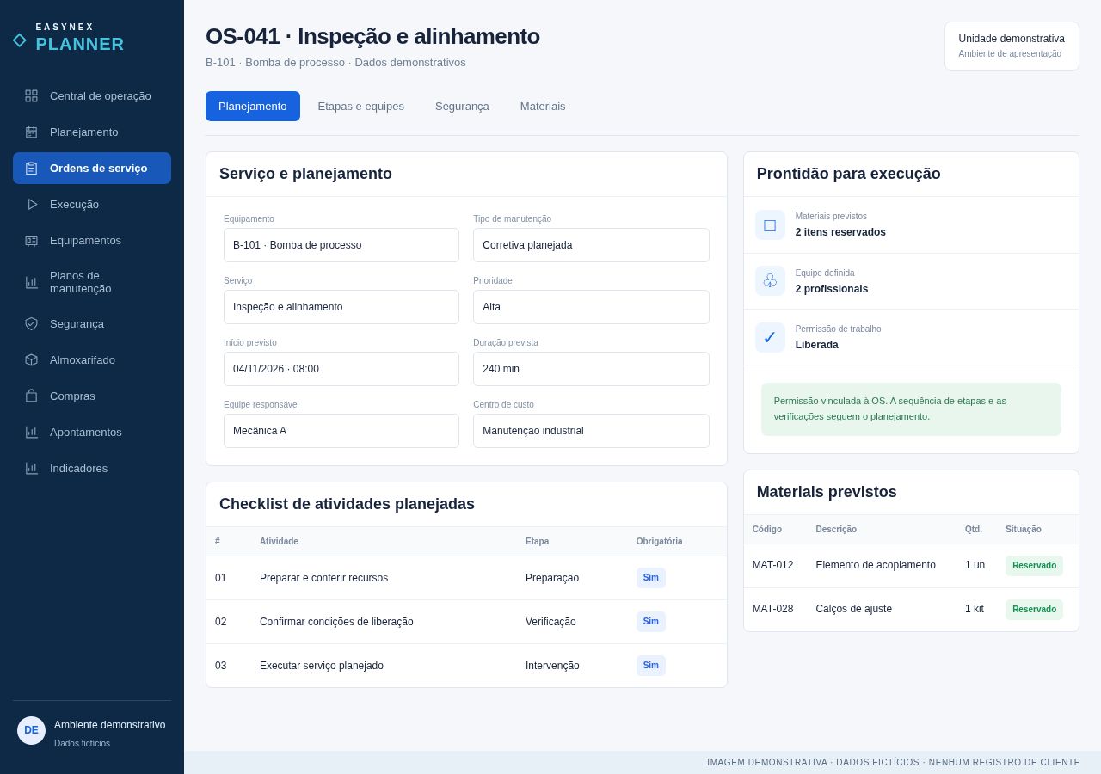This screenshot has height=774, width=1101.
Task: Click material code MAT-012
Action: coord(773,565)
